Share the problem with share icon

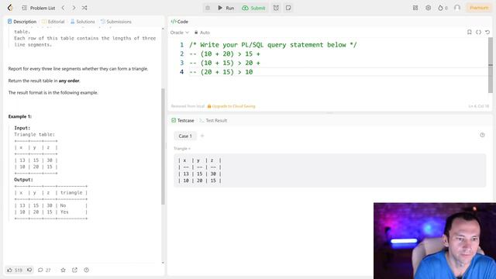pyautogui.click(x=74, y=270)
